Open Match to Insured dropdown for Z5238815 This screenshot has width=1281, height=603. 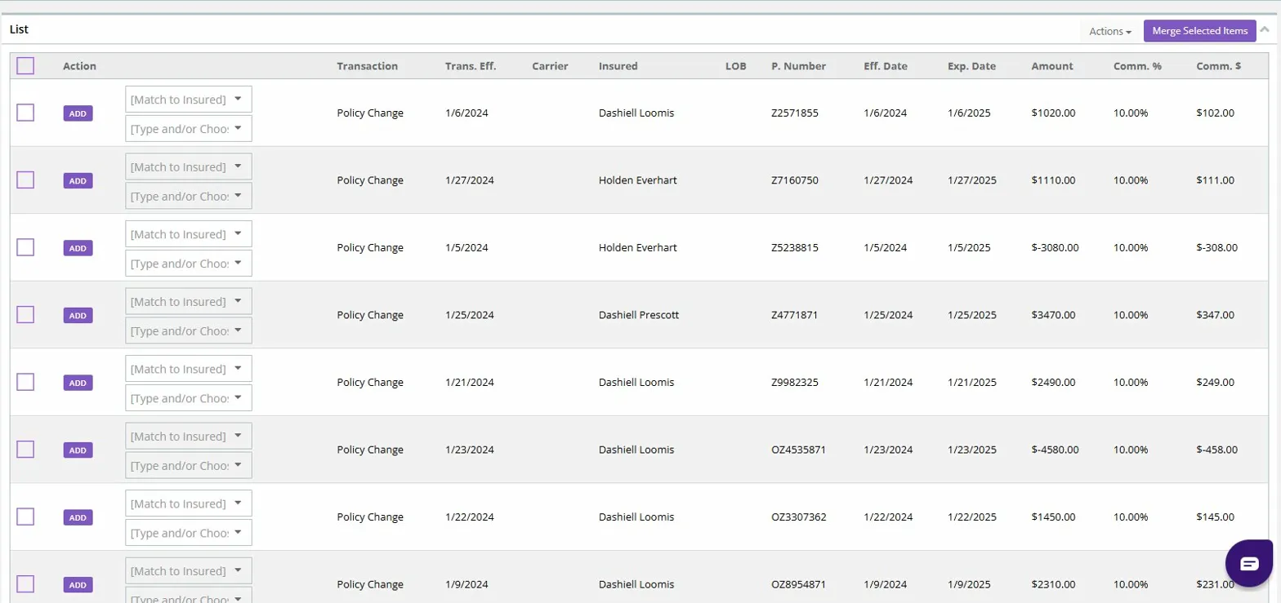click(189, 234)
